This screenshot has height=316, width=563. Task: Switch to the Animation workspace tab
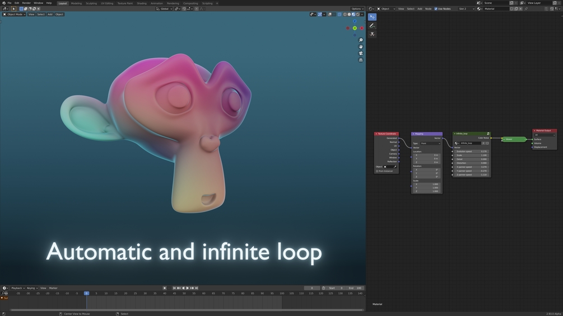point(156,3)
